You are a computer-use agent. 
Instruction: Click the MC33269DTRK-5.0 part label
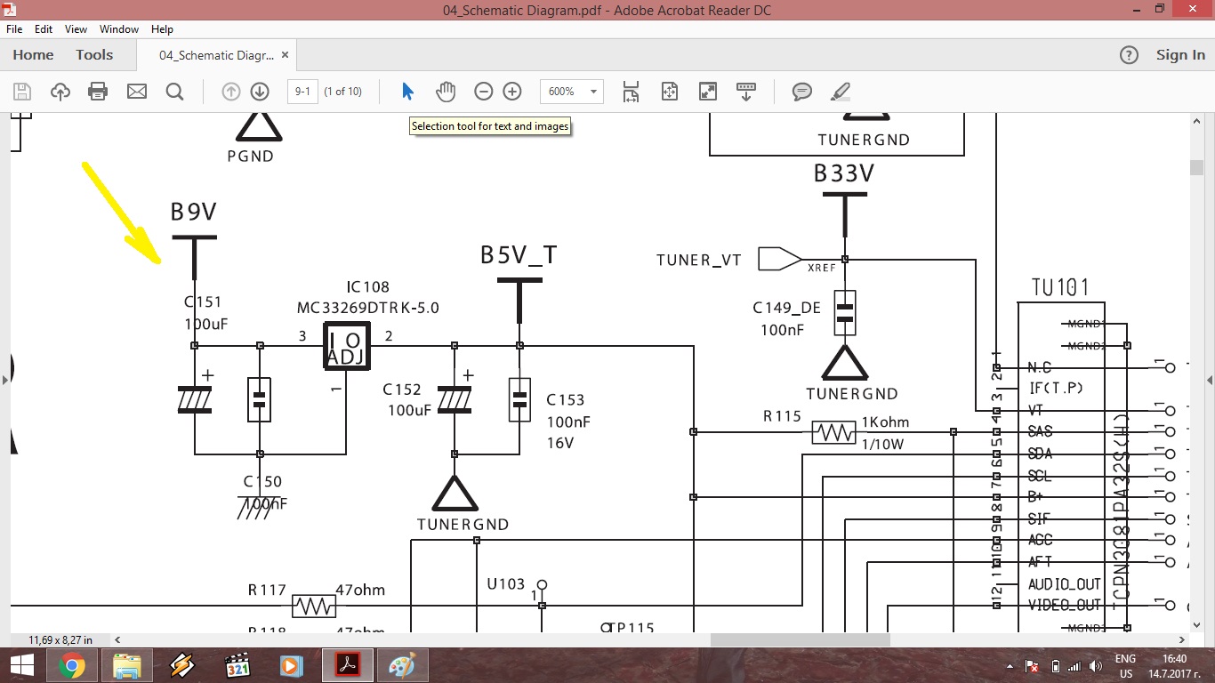tap(368, 308)
